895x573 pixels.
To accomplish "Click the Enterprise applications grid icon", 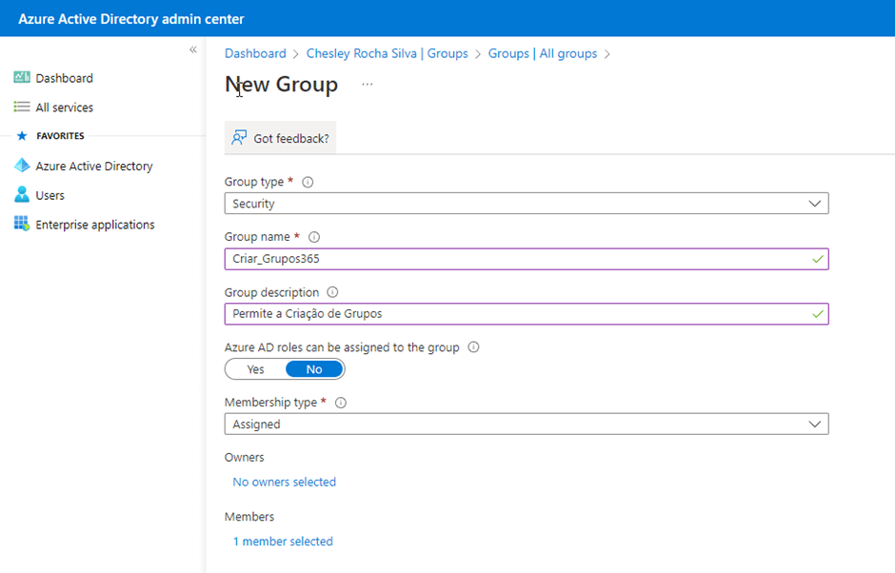I will 22,225.
